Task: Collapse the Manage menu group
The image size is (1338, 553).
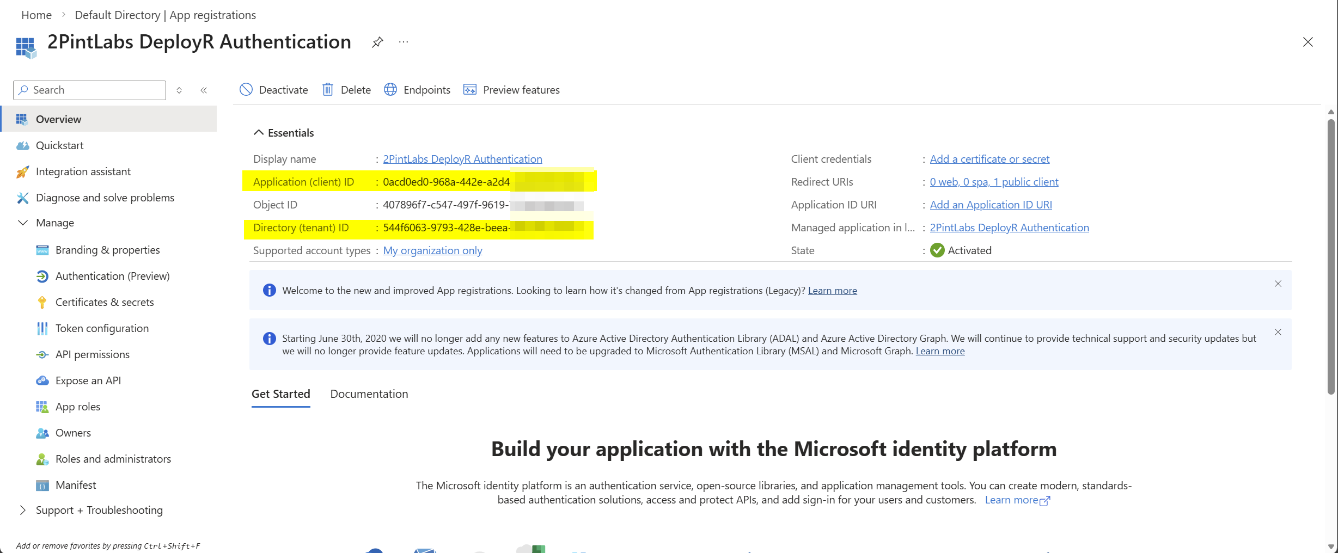Action: 23,223
